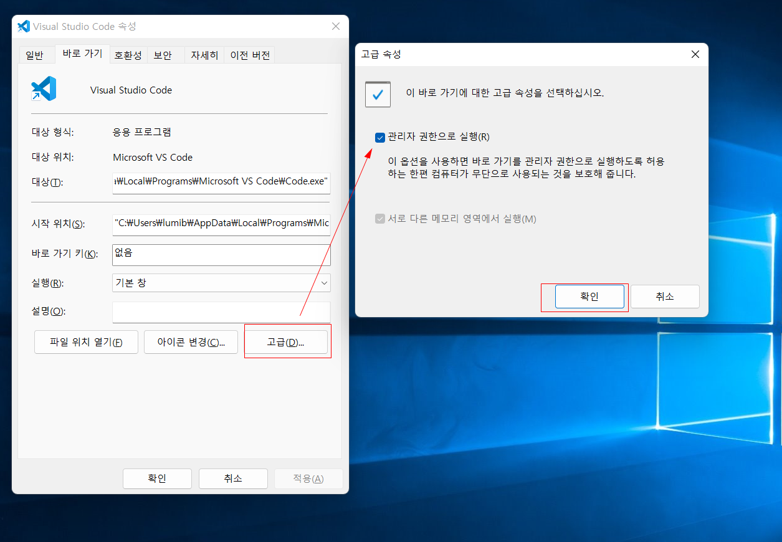Close the Visual Studio Code 속성 window
Screen dimensions: 782x542
point(336,26)
